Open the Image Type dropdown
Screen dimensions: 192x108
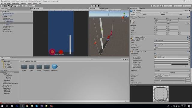[172, 48]
